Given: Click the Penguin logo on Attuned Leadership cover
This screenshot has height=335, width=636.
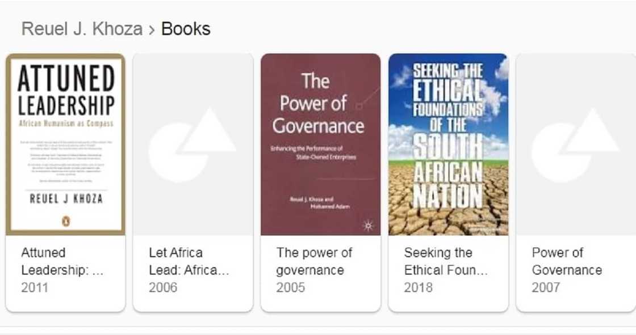Looking at the screenshot, I should (x=65, y=222).
